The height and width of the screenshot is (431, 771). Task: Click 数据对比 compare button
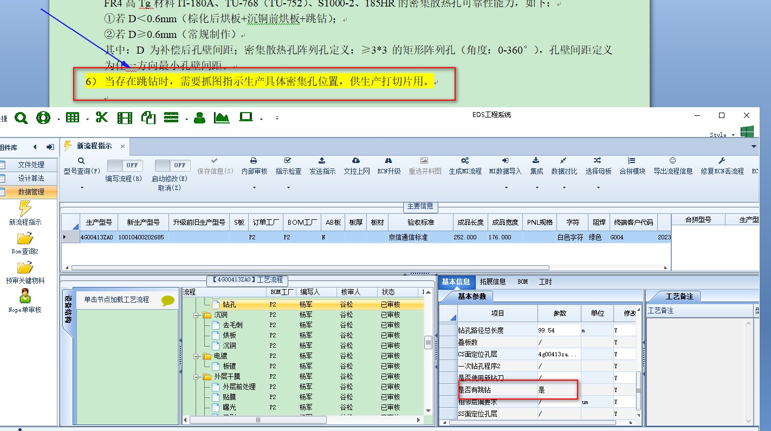(564, 166)
